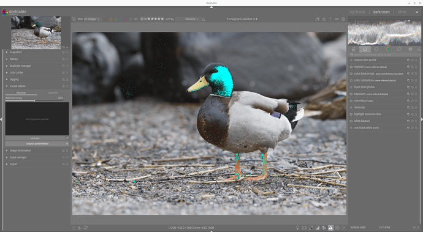Click the histogram waveform display

point(384,32)
